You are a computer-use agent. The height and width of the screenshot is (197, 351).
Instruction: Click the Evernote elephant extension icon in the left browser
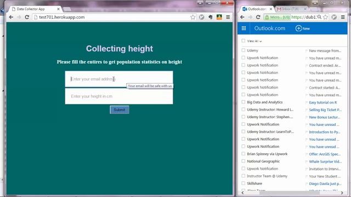[x=211, y=17]
